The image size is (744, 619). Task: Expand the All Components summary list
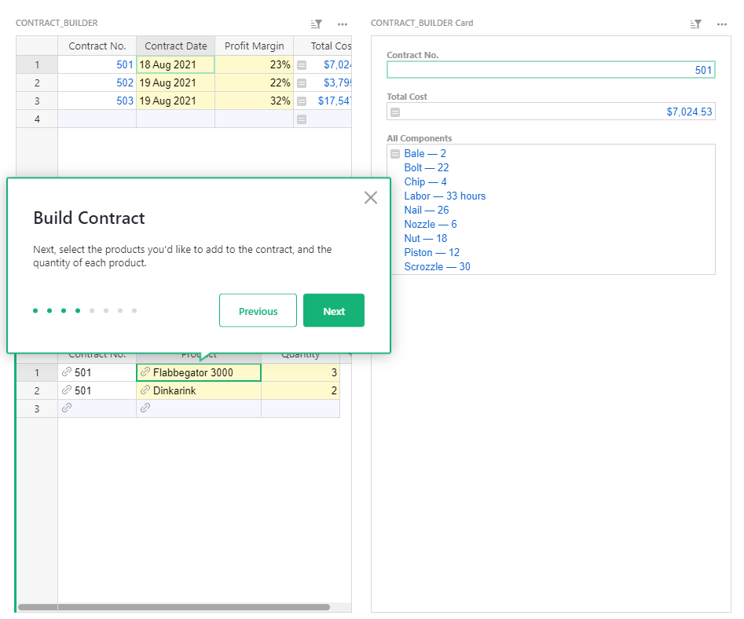tap(394, 153)
